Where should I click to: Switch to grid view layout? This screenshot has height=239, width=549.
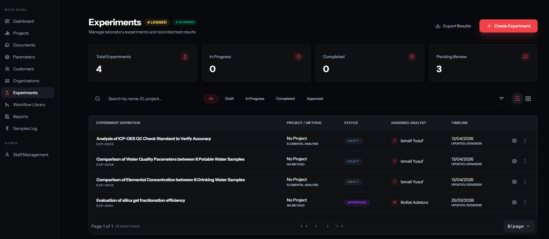coord(528,99)
